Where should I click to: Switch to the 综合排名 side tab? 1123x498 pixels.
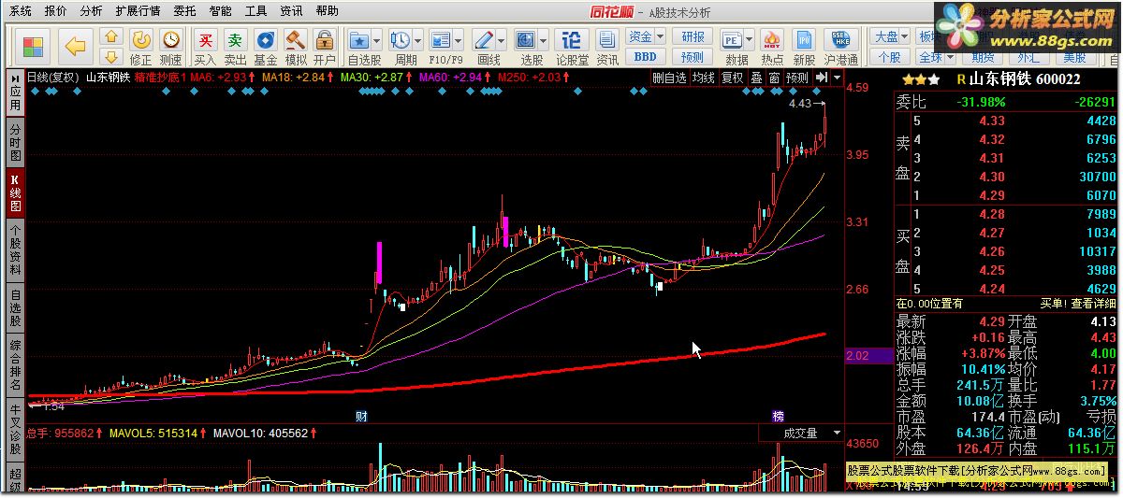[x=15, y=366]
